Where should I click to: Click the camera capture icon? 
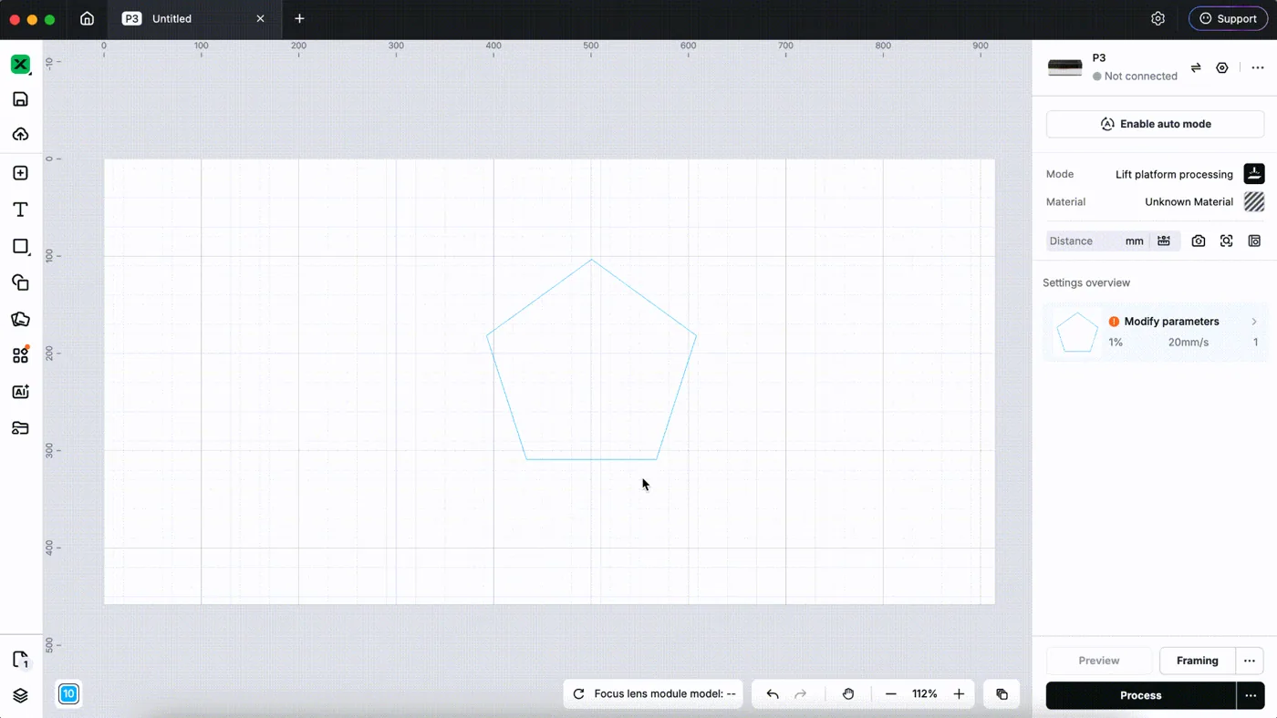click(x=1199, y=241)
